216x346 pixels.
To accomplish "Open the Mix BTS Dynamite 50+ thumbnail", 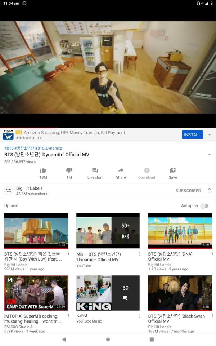I will (108, 231).
